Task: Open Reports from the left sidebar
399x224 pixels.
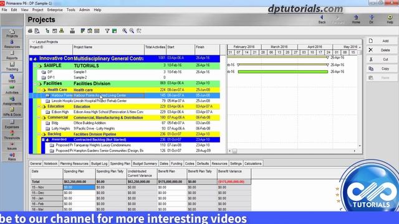Action: click(12, 55)
